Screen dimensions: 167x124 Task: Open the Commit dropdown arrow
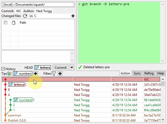pos(72,68)
